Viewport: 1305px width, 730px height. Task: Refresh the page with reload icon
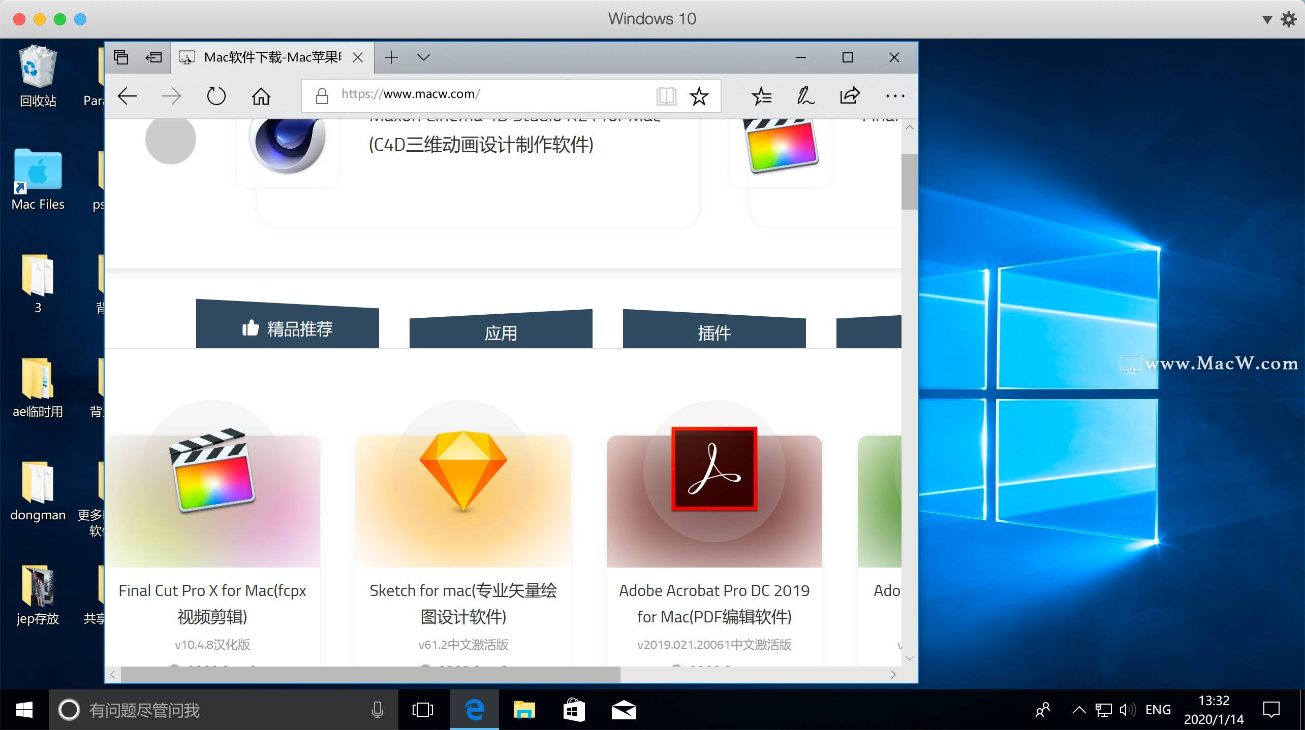coord(216,96)
